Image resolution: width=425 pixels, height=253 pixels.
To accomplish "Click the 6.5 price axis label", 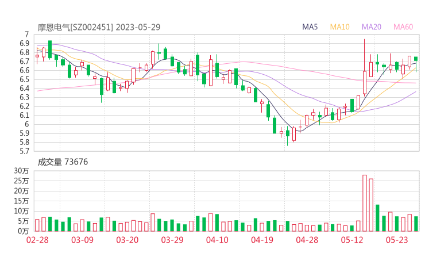I will (24, 79).
